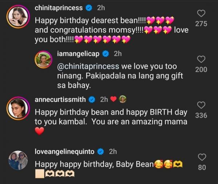Open loveangelinequinto's profile picture
The width and height of the screenshot is (218, 184).
coord(18,160)
